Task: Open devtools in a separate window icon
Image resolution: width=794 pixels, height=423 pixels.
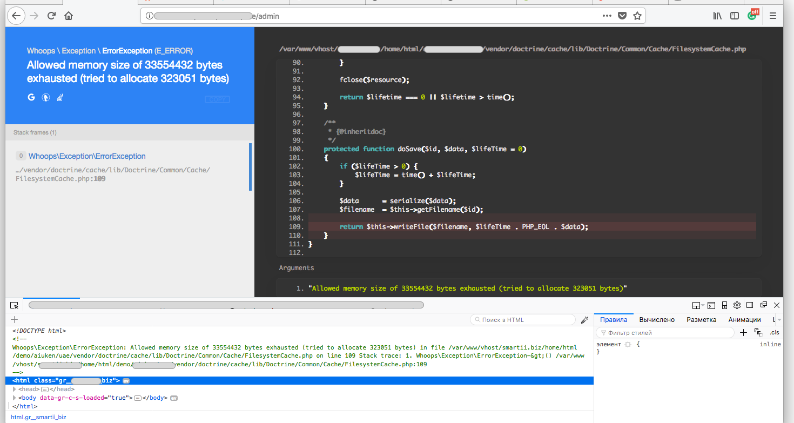Action: [764, 306]
